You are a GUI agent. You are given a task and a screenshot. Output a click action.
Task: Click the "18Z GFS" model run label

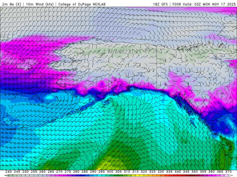(x=160, y=4)
